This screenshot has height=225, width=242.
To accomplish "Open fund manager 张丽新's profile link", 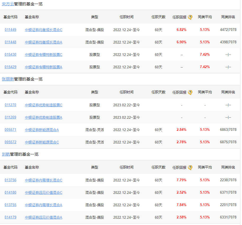I will coord(8,79).
